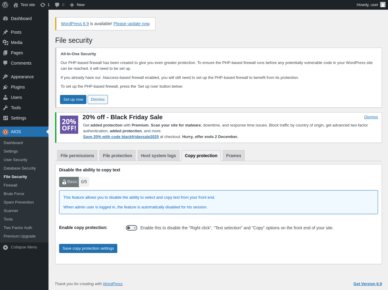388x290 pixels.
Task: Click the user avatar in admin bar
Action: point(383,5)
